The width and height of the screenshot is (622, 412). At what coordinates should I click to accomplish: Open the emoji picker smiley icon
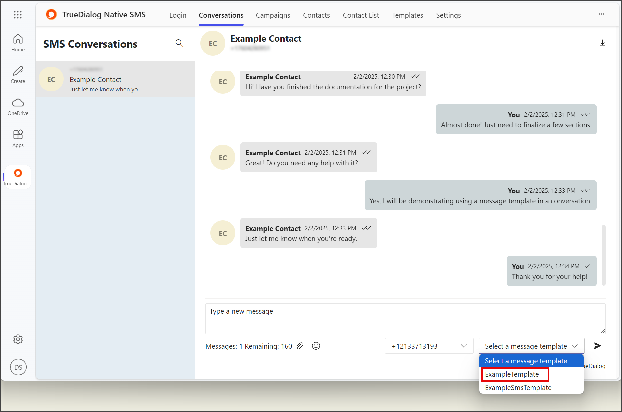coord(316,346)
